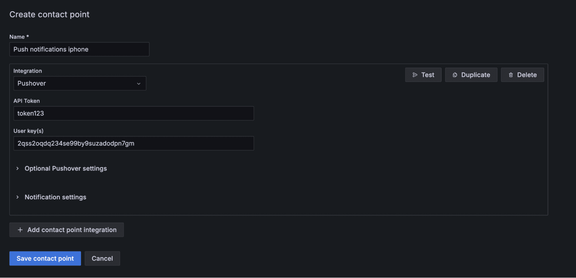This screenshot has width=576, height=278.
Task: Click the arrow beside Optional Pushover settings
Action: [x=17, y=168]
